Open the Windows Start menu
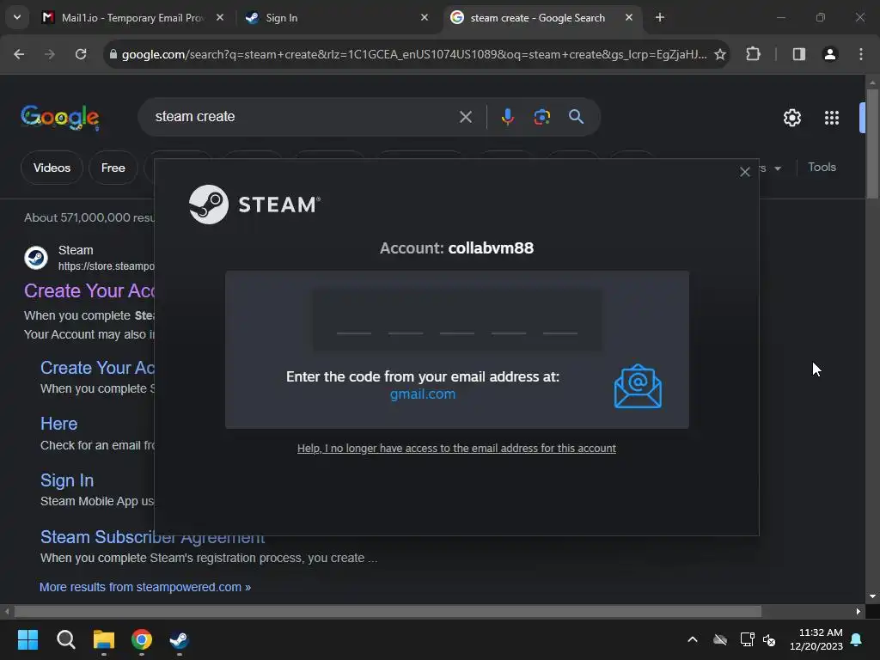 (27, 639)
